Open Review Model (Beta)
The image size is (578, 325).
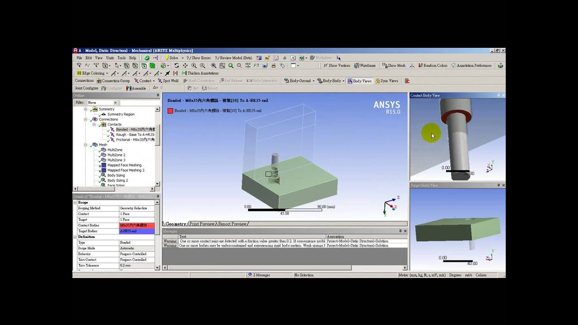(233, 58)
